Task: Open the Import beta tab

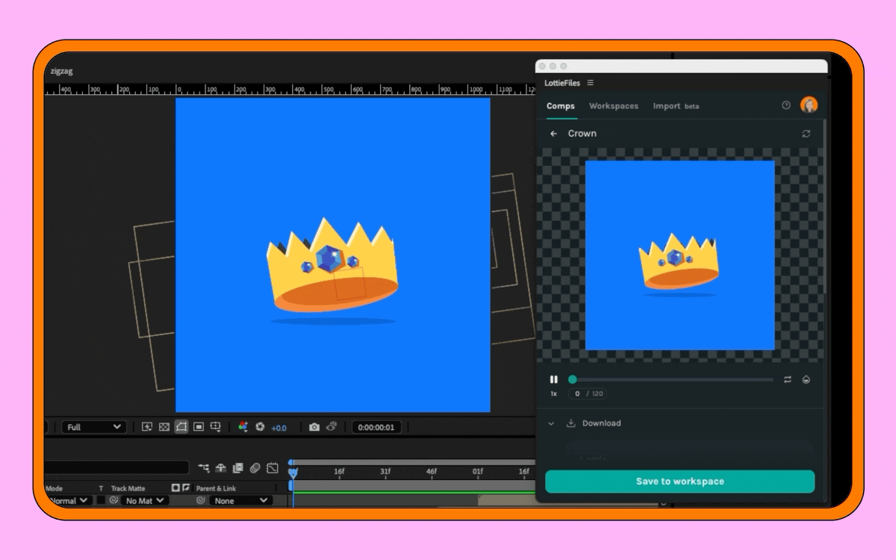Action: coord(676,106)
